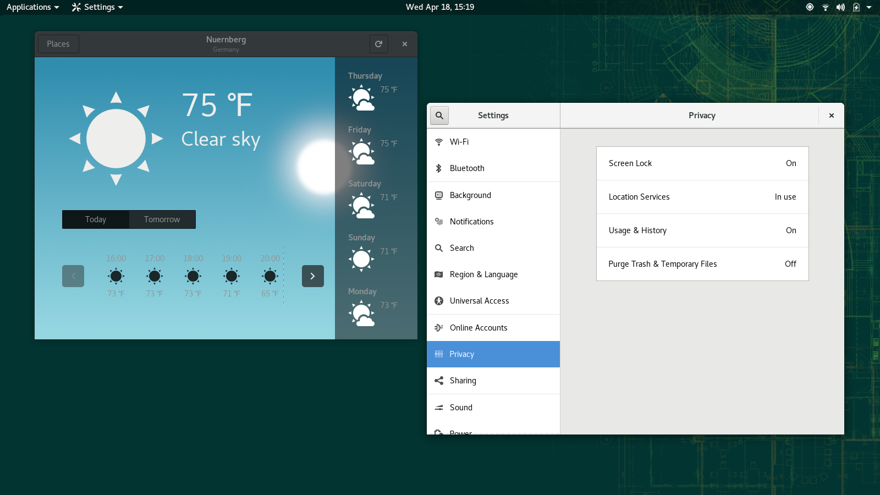The width and height of the screenshot is (880, 495).
Task: Select Region & Language in the sidebar
Action: coord(483,274)
